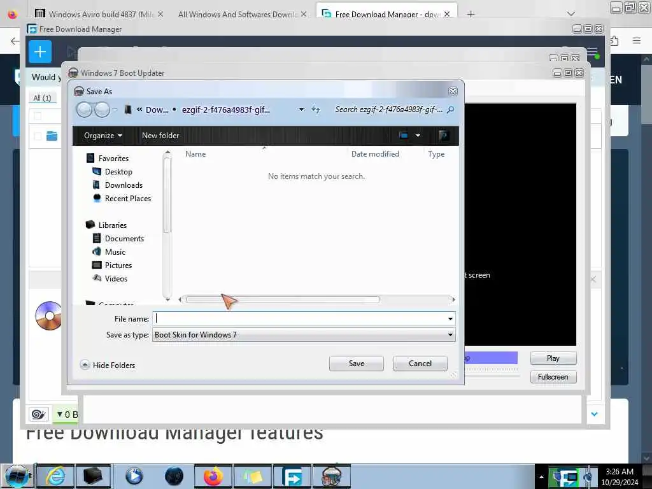
Task: Close the Save As dialog with X
Action: click(453, 92)
